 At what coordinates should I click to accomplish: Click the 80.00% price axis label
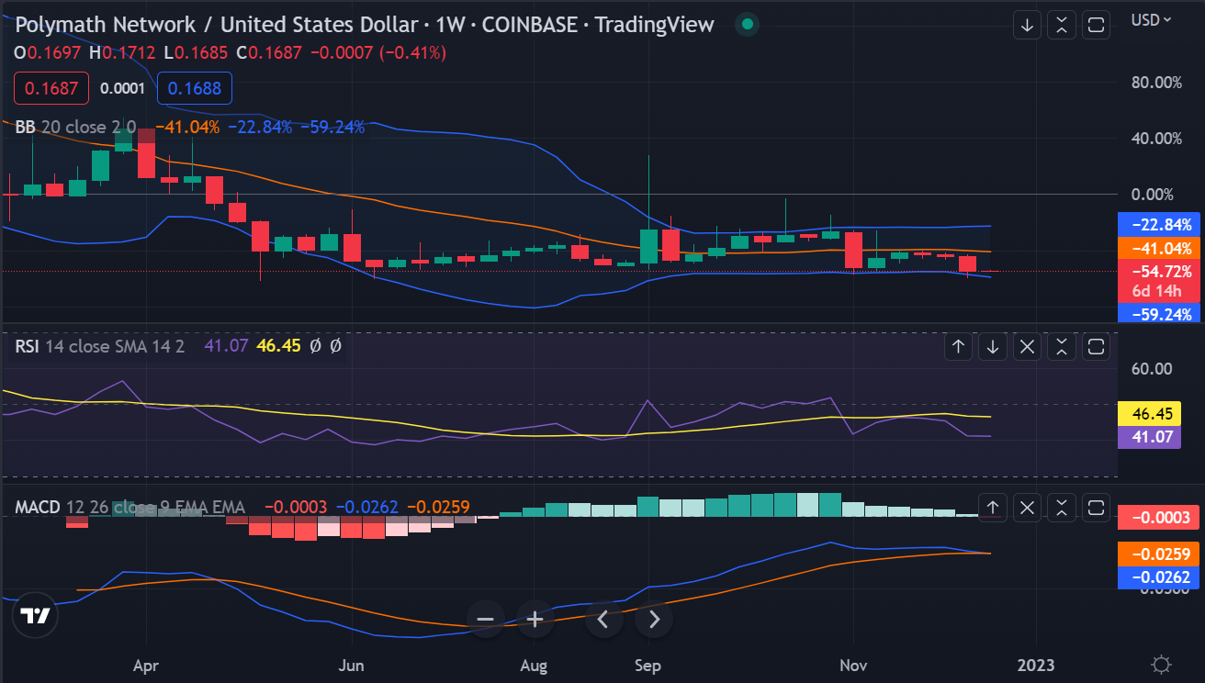click(1155, 82)
